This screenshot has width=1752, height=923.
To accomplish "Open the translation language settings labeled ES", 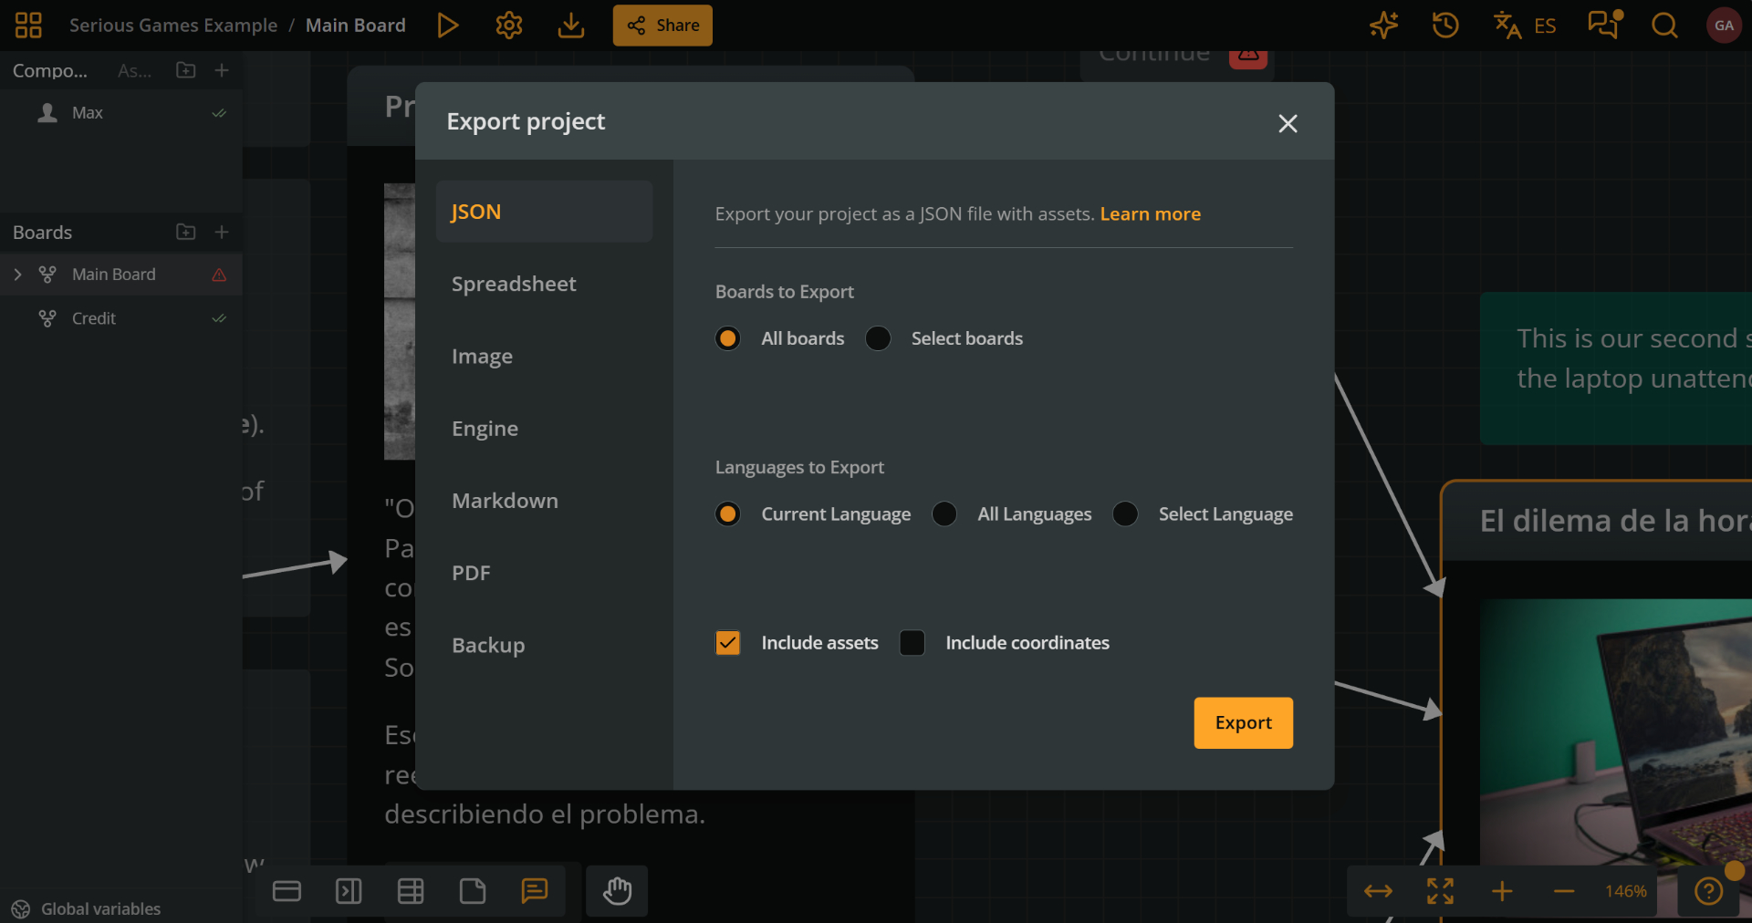I will (1526, 25).
